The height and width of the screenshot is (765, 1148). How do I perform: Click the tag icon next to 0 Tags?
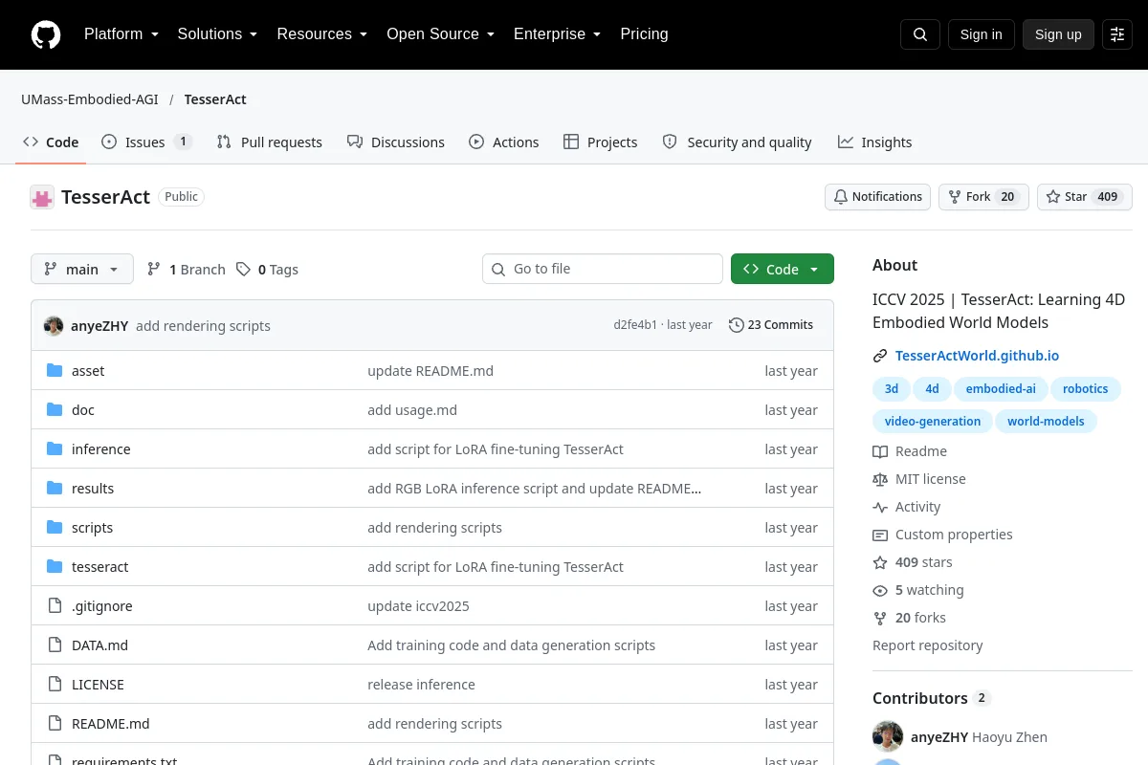tap(244, 270)
